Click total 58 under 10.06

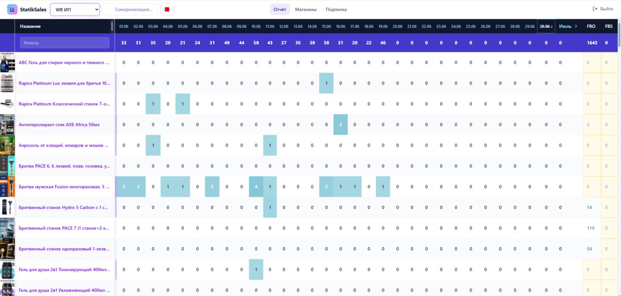point(256,43)
